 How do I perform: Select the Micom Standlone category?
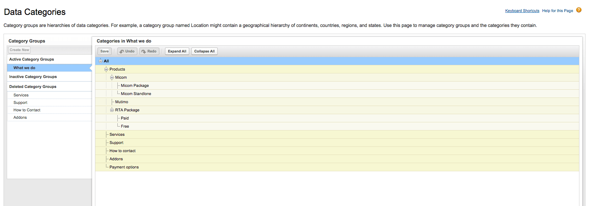(136, 94)
